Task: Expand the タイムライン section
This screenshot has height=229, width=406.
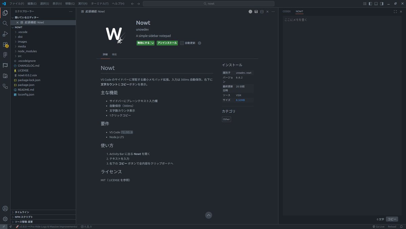Action: click(x=43, y=212)
